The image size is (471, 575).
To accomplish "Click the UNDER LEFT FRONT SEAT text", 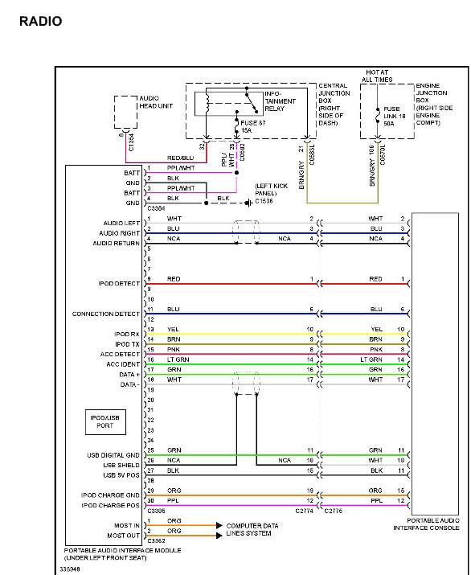I will [x=105, y=558].
